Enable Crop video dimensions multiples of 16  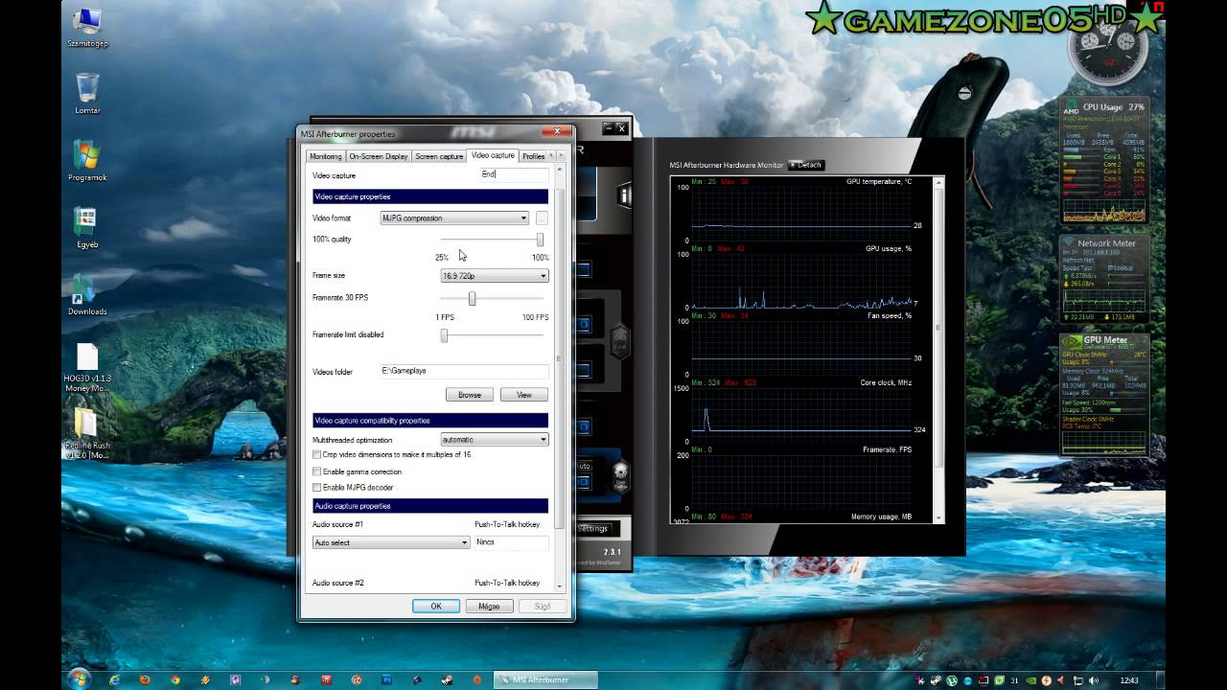317,455
